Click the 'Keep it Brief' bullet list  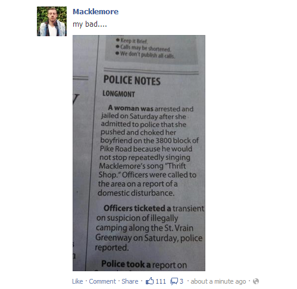point(145,48)
